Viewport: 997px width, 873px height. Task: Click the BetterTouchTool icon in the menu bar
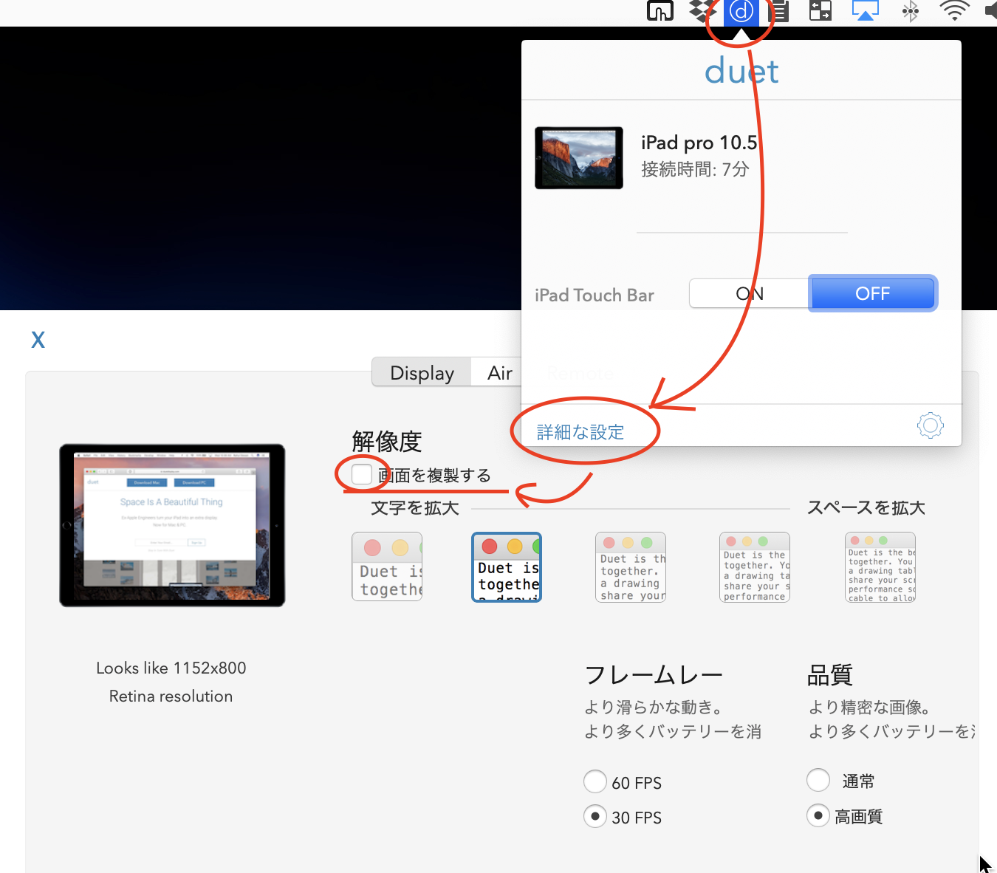click(659, 11)
